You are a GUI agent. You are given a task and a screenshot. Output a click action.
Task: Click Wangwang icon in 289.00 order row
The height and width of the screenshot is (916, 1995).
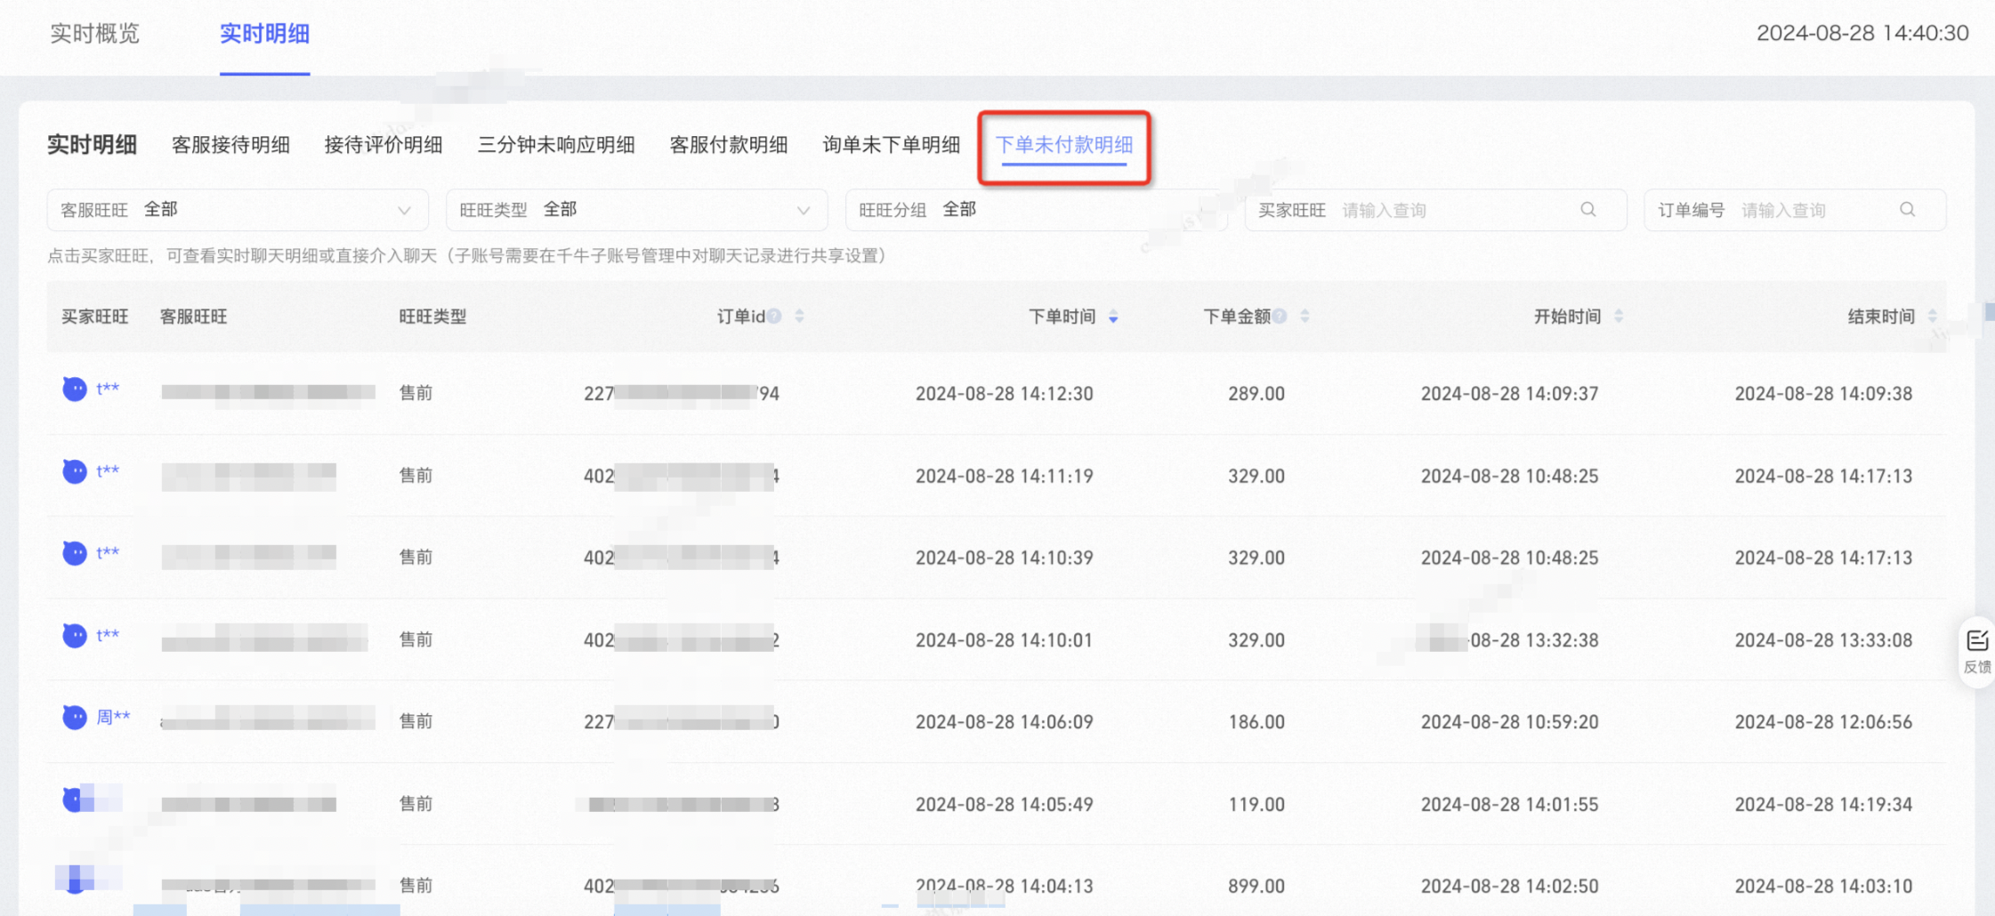(x=75, y=390)
